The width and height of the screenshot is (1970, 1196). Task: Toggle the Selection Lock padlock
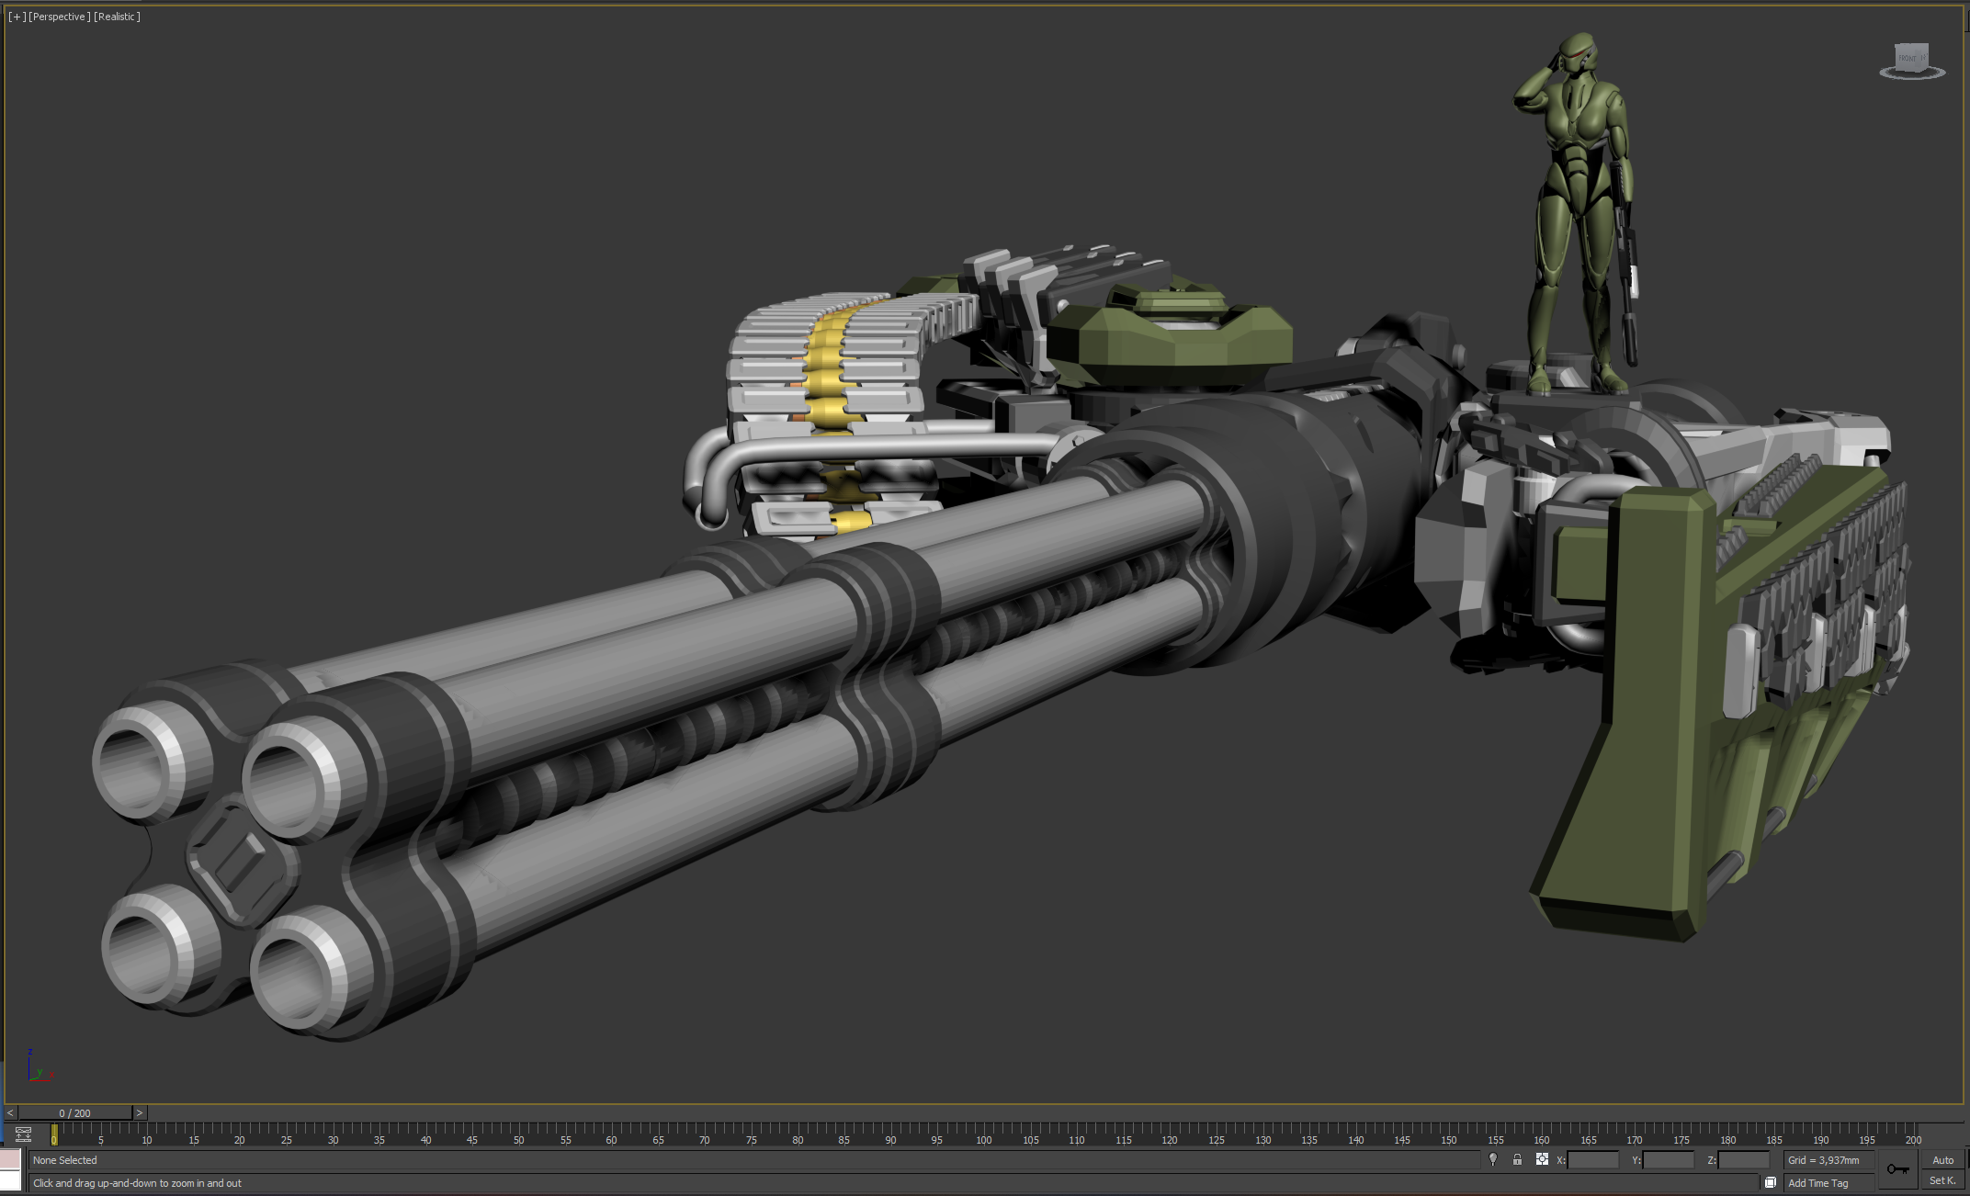click(1517, 1159)
